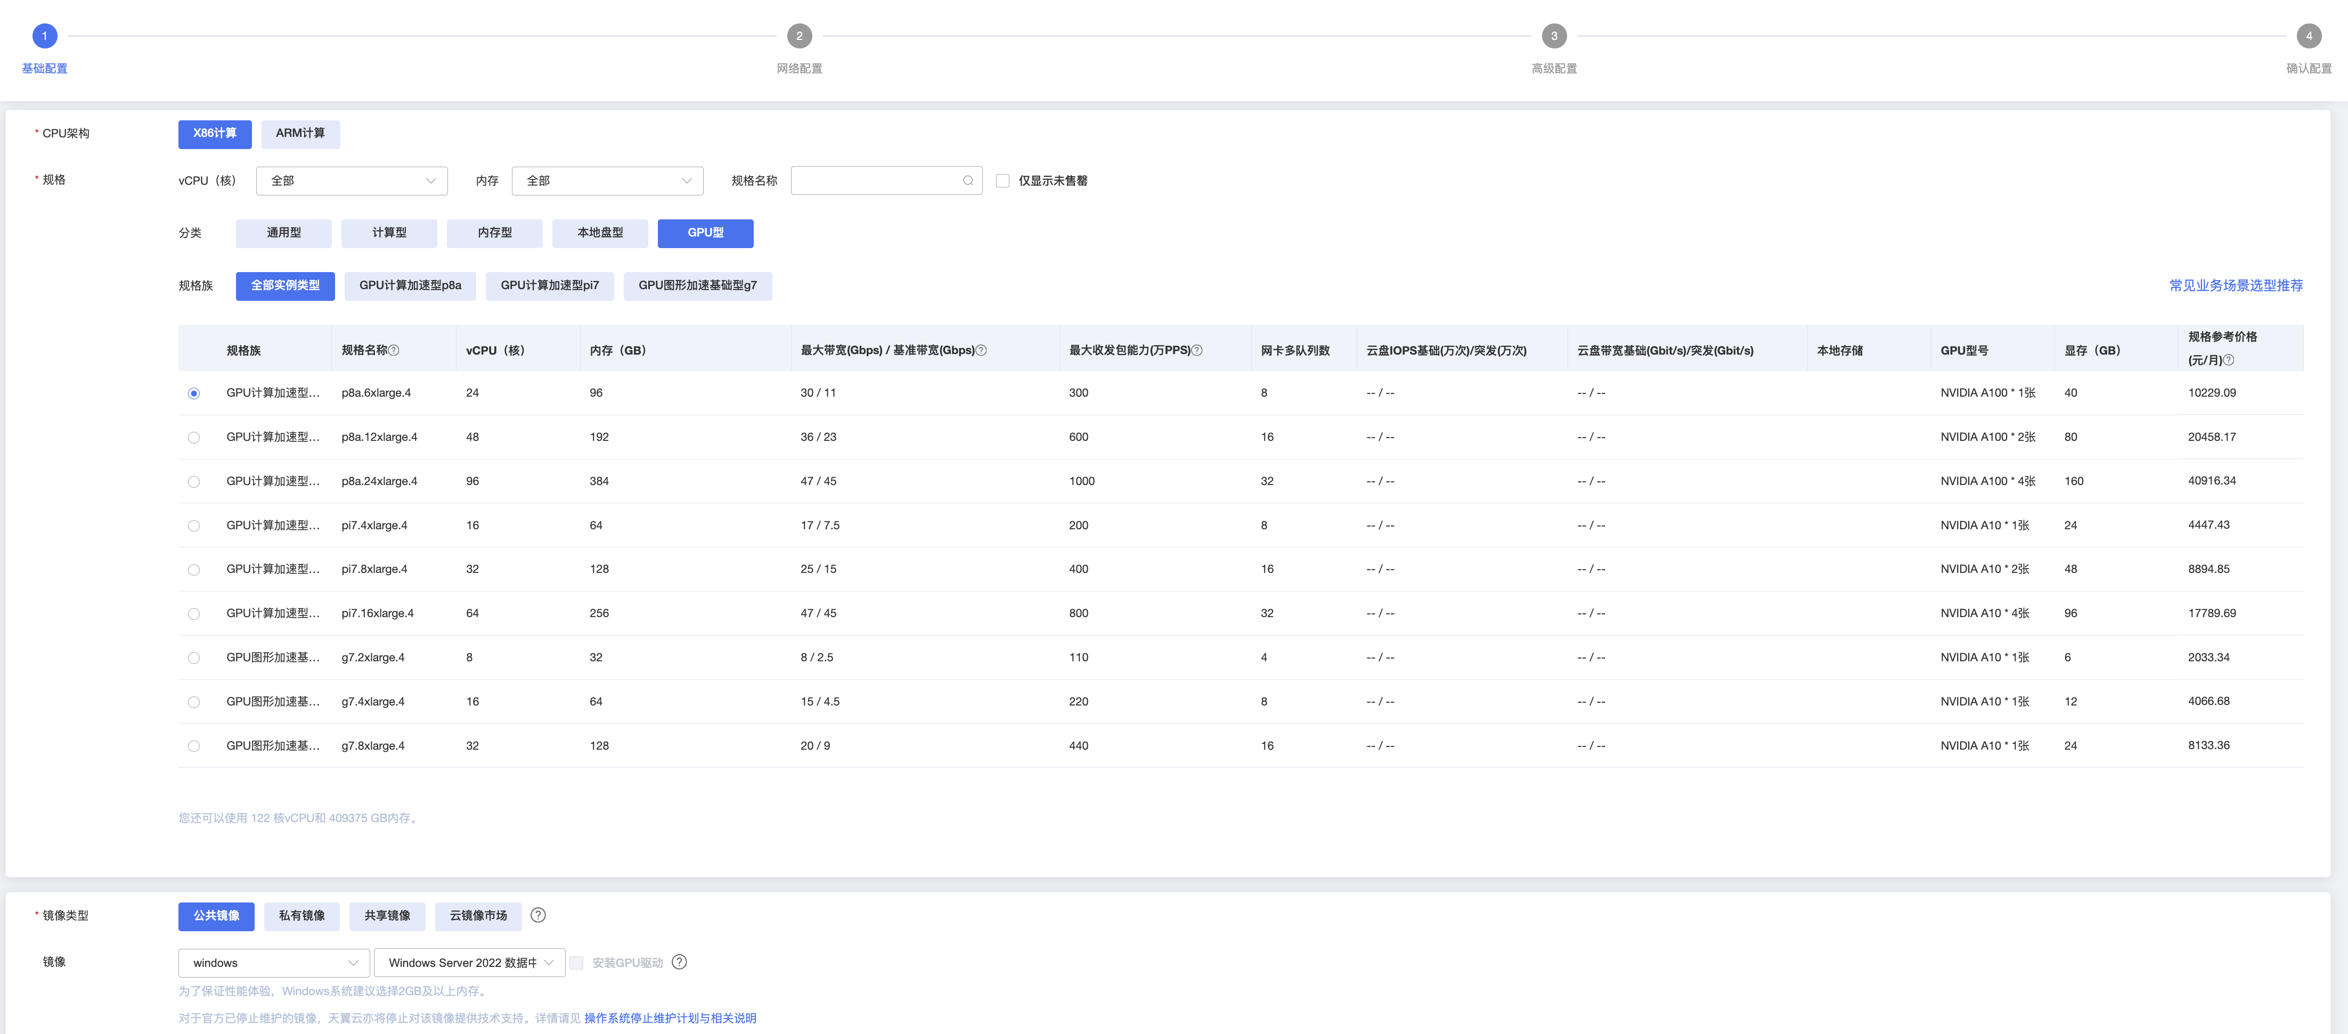Open 常见业务场景选型推荐 link

tap(2236, 286)
